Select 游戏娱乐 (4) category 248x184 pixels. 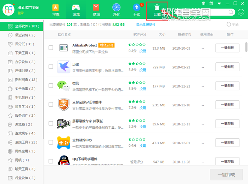[x=22, y=133]
